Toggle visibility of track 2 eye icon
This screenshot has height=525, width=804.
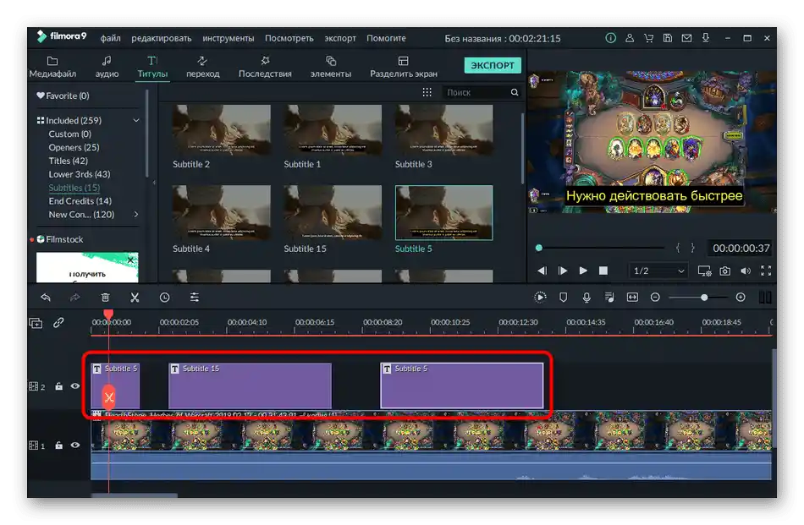click(x=75, y=386)
